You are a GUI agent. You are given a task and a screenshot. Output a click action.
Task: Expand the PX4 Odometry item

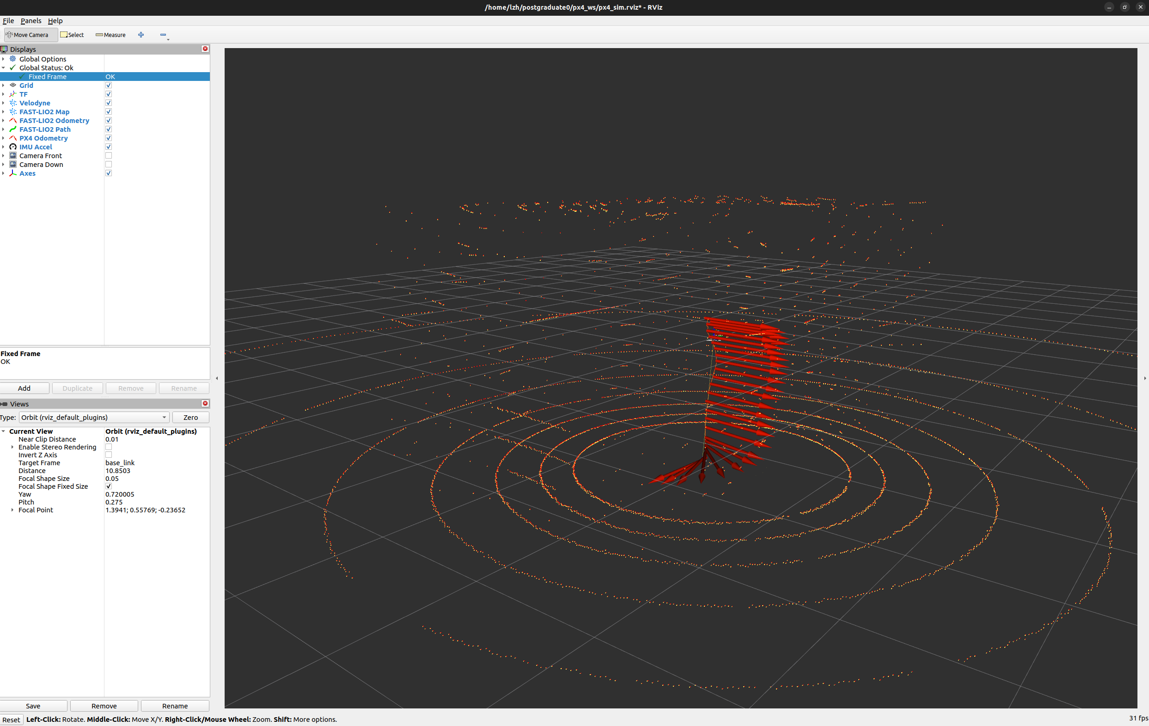3,138
